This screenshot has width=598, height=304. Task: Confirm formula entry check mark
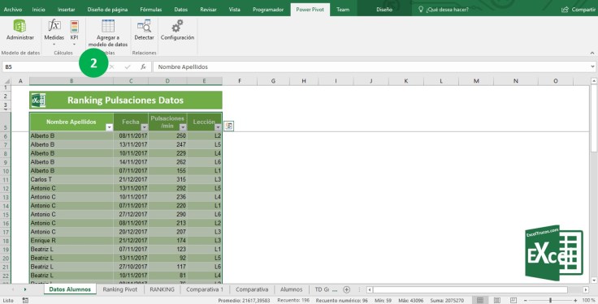click(128, 66)
